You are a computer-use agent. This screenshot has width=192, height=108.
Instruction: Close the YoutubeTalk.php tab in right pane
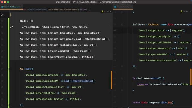click(131, 7)
